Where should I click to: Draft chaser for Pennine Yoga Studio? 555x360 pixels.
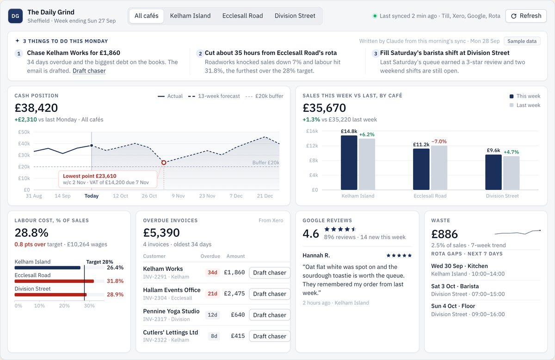270,315
